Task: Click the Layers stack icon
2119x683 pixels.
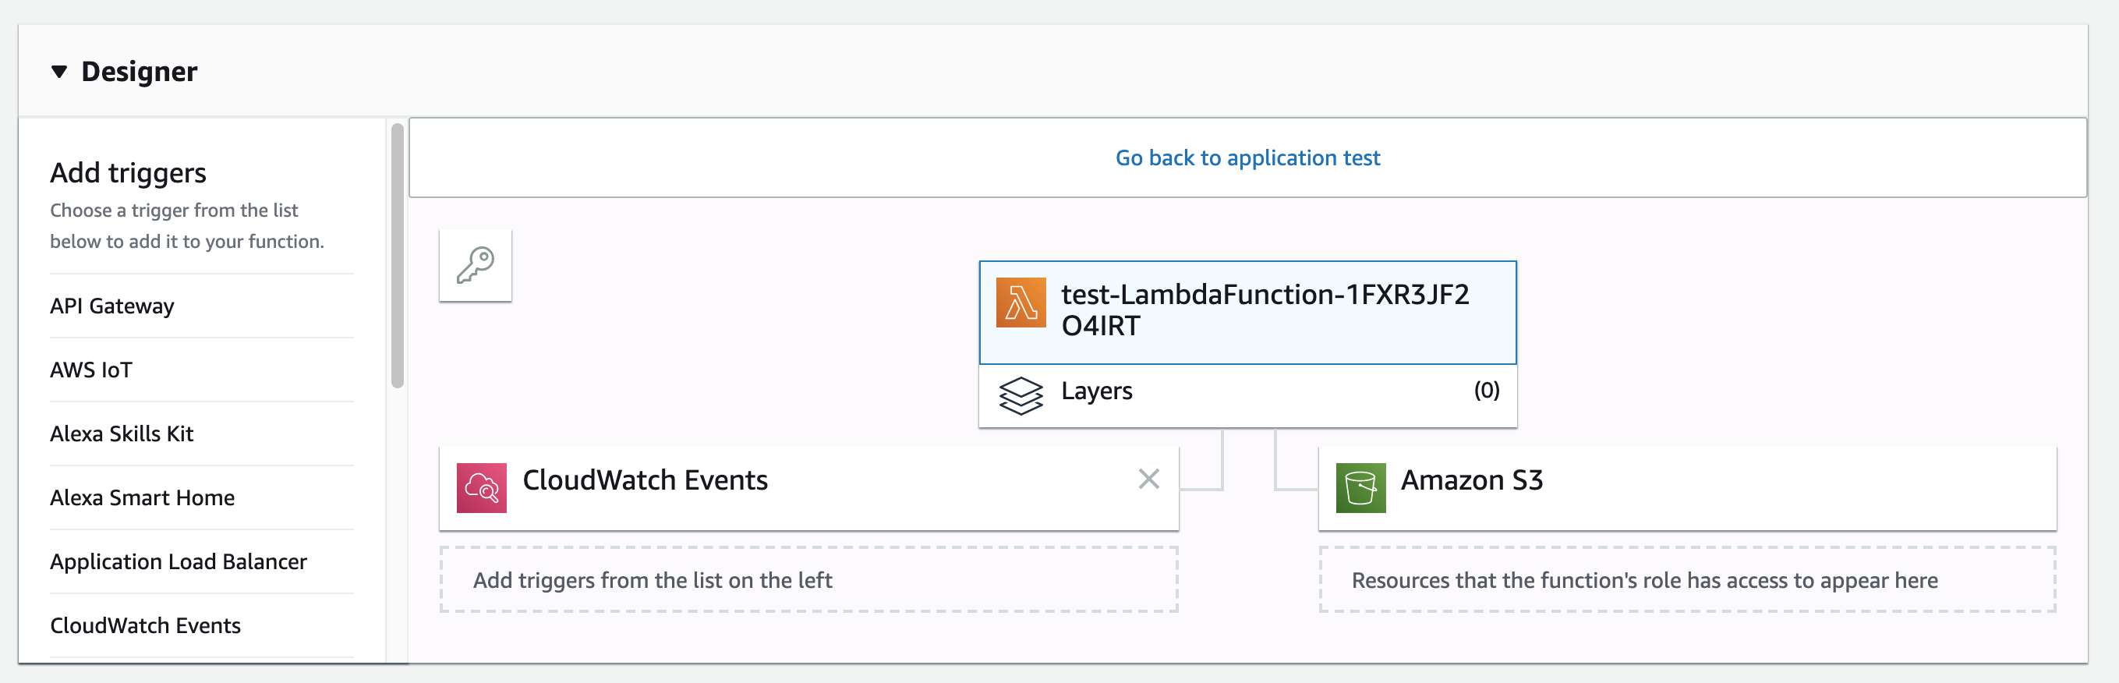Action: tap(1021, 395)
